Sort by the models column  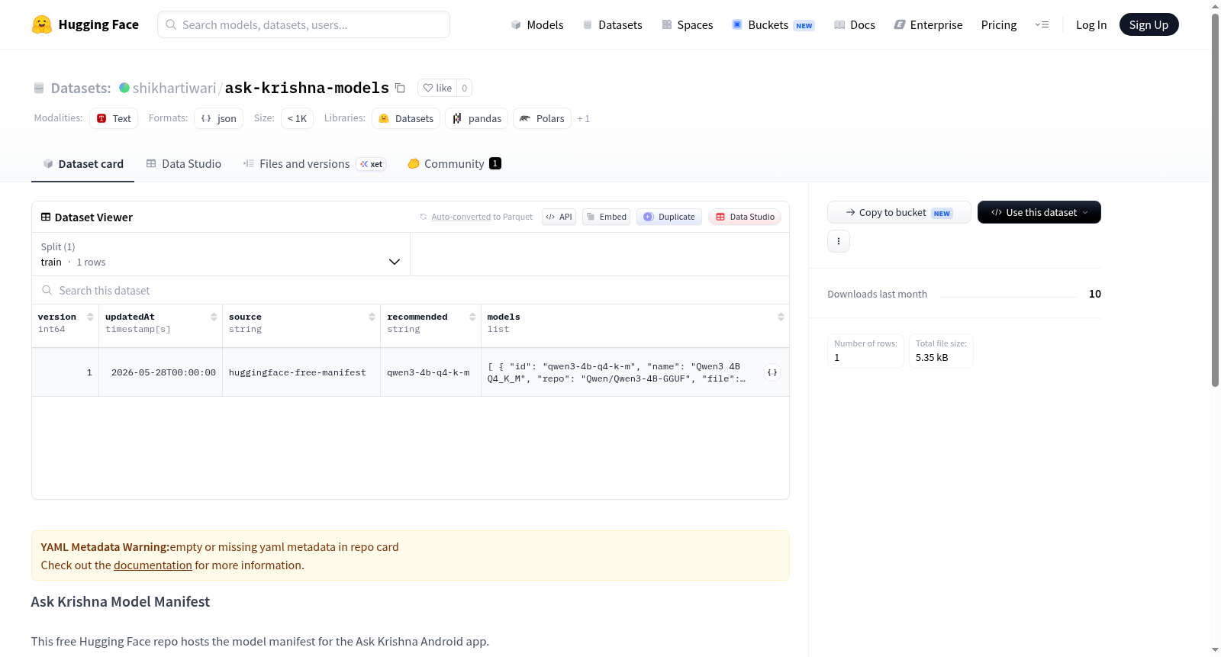[781, 317]
